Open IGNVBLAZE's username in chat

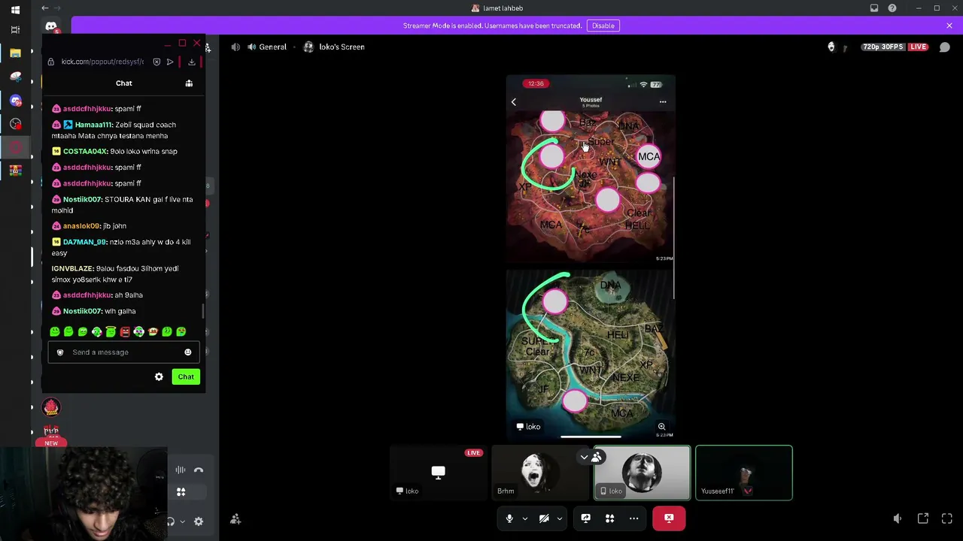72,268
